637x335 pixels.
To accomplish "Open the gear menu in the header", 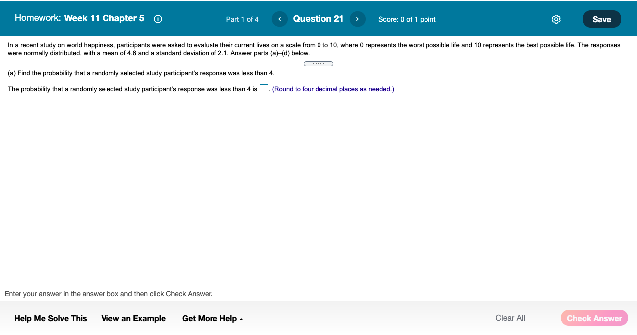I will pyautogui.click(x=556, y=19).
